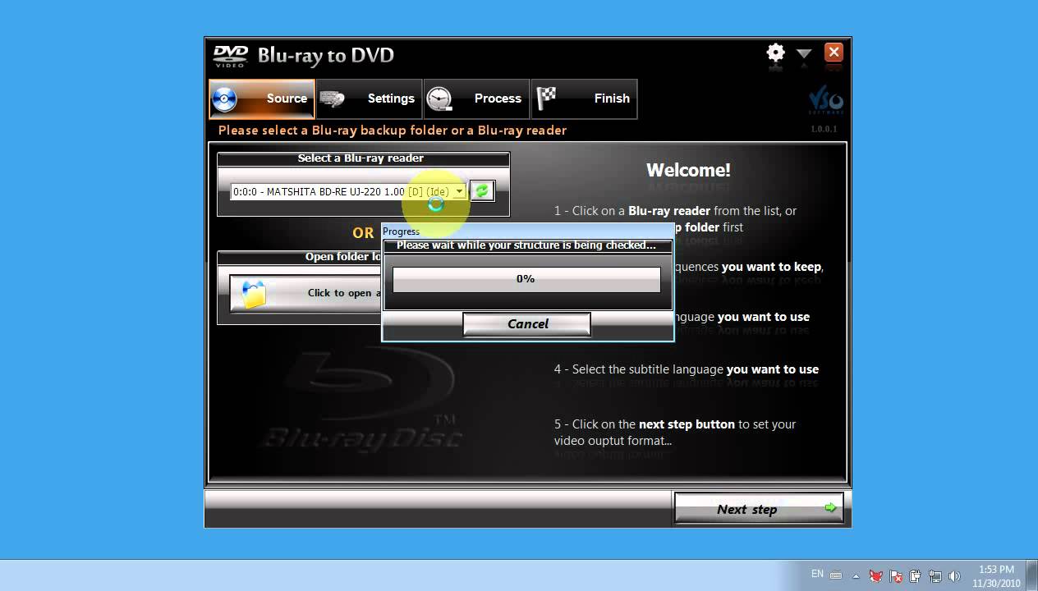Refresh the Blu-ray reader list
The height and width of the screenshot is (591, 1038).
(482, 191)
